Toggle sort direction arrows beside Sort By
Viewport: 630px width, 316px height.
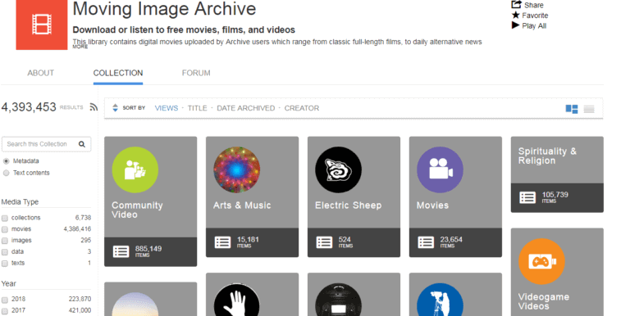116,108
